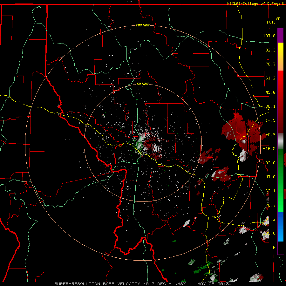Click the 45.6 scale value

pos(270,92)
